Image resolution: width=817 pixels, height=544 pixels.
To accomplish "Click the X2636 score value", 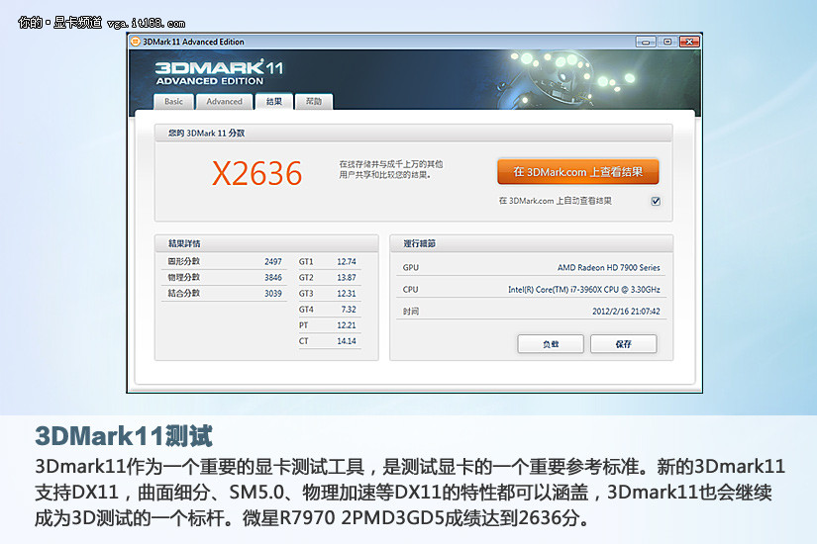I will (256, 173).
